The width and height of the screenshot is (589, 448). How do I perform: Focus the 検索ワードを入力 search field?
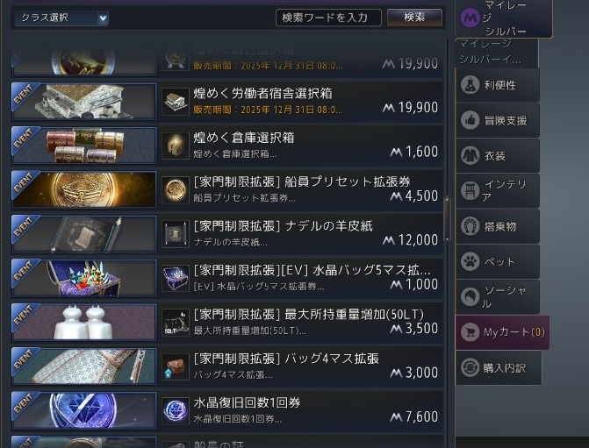point(328,18)
